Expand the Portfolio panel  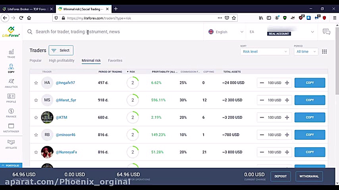[x=11, y=165]
